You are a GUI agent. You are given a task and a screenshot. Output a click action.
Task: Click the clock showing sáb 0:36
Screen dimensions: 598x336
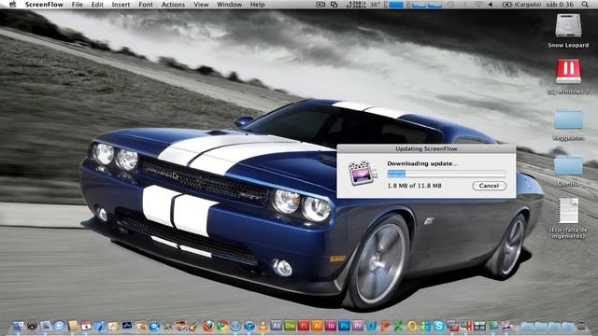coord(560,4)
